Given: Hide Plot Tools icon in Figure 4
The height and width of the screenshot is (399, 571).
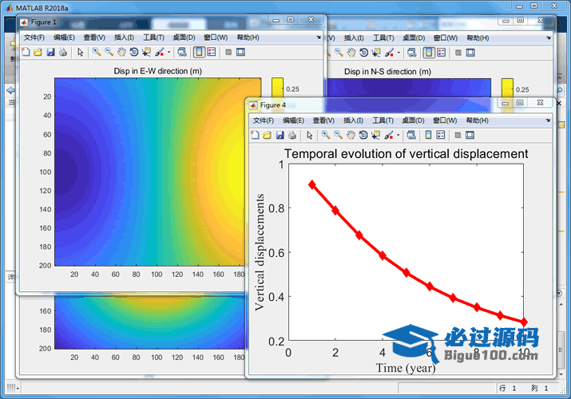Looking at the screenshot, I should (x=458, y=136).
